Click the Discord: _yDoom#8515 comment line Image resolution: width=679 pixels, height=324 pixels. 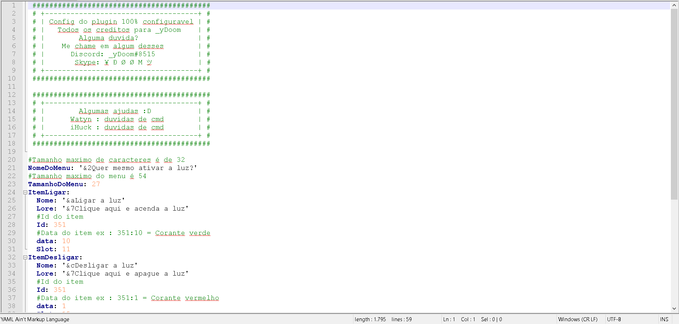click(113, 54)
